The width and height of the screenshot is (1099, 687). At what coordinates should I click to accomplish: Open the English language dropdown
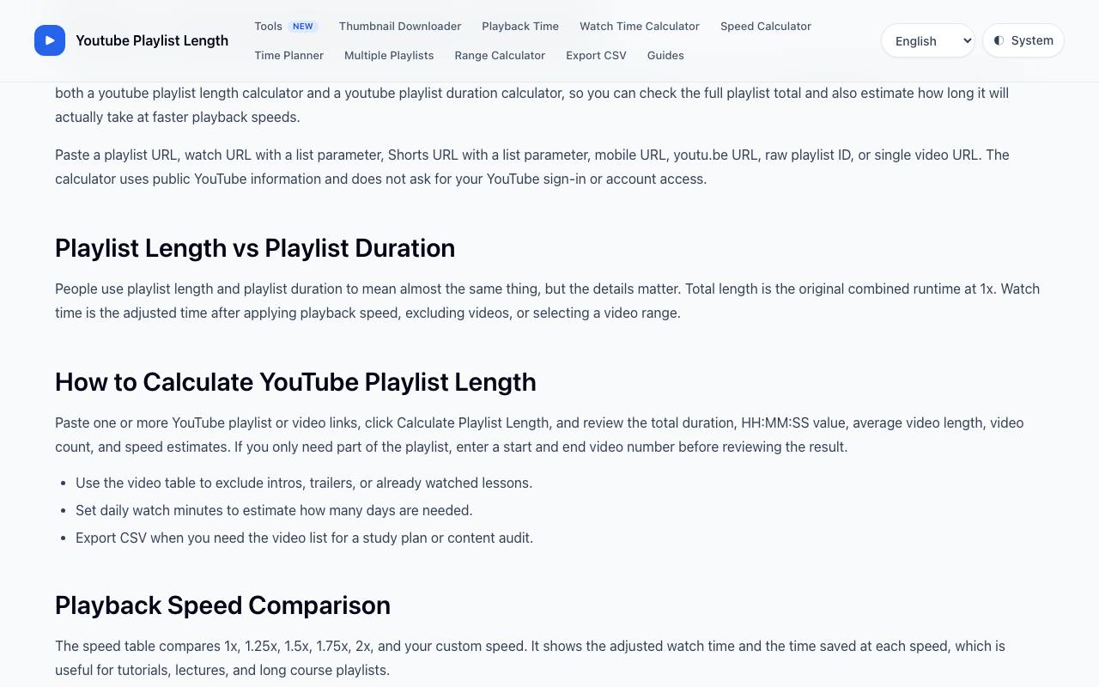click(x=928, y=40)
